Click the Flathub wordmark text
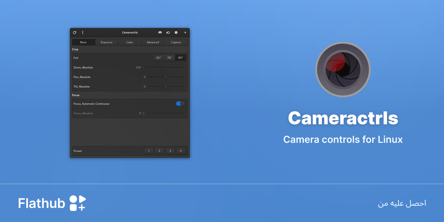The image size is (444, 222). (42, 203)
